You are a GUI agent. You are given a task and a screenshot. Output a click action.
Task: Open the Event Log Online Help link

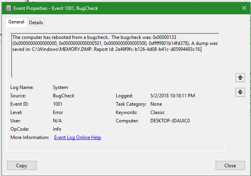[78, 137]
